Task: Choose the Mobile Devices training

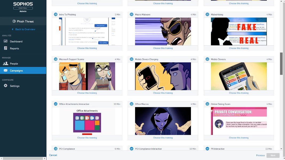Action: pos(239,93)
